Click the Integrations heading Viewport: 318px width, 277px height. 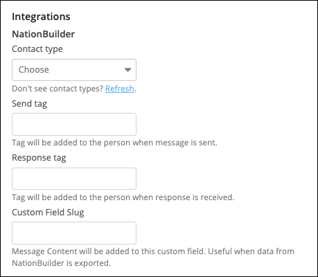click(x=41, y=17)
